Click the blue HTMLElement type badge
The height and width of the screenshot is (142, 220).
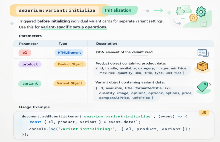point(69,52)
